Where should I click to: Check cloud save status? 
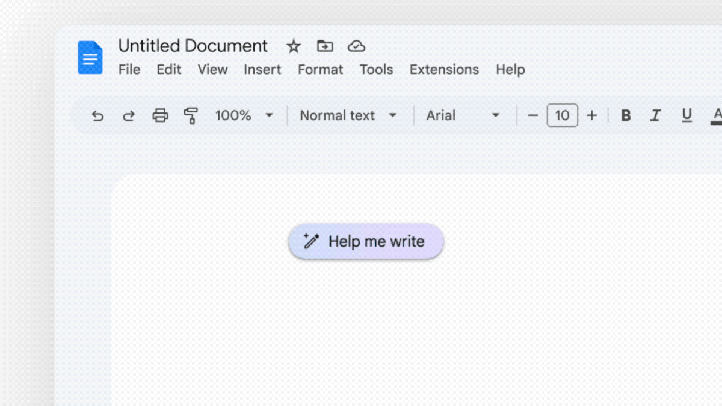[356, 46]
